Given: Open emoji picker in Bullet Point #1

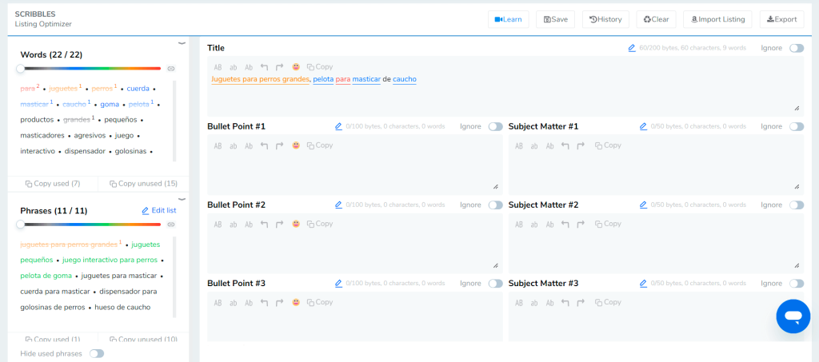Looking at the screenshot, I should pos(296,145).
